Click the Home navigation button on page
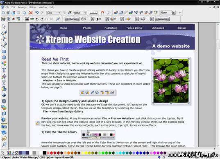 point(64,28)
